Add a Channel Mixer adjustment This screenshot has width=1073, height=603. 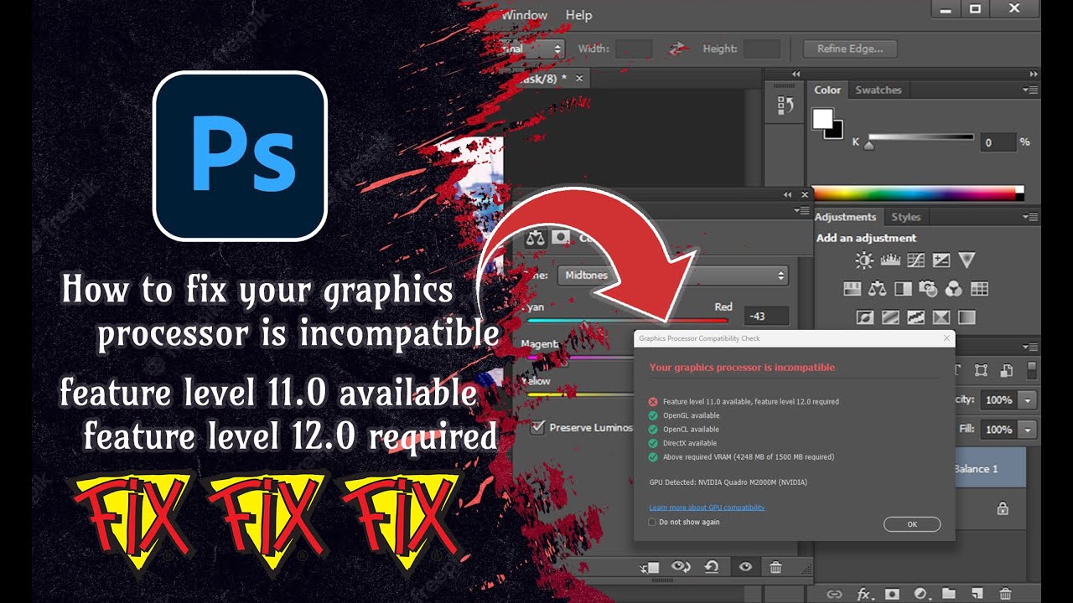(x=954, y=289)
